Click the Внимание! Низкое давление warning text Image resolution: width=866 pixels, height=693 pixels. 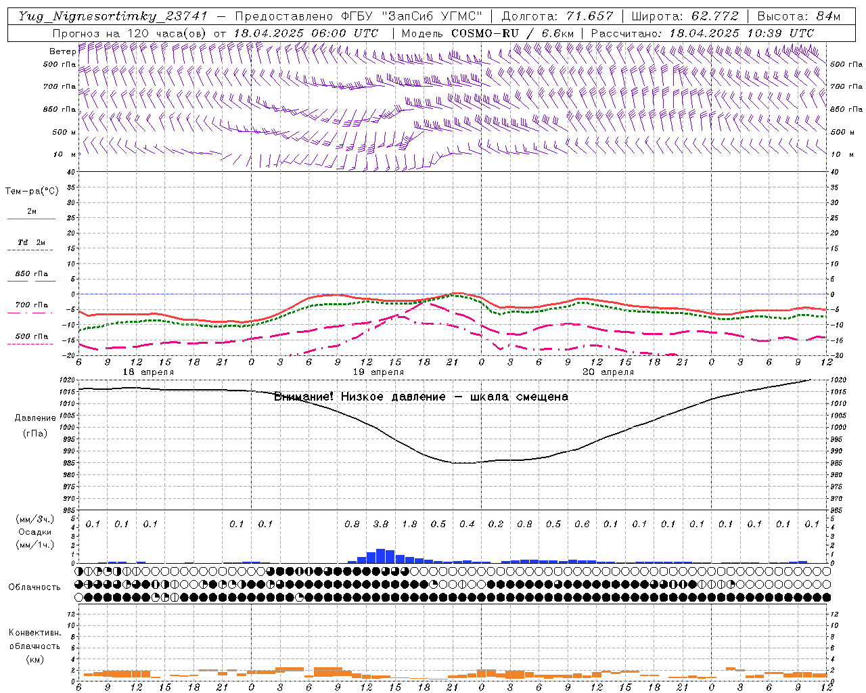coord(421,397)
